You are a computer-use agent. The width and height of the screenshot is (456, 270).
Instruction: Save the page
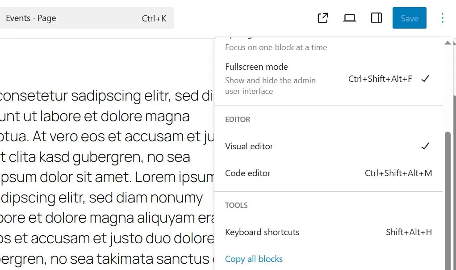pos(409,18)
